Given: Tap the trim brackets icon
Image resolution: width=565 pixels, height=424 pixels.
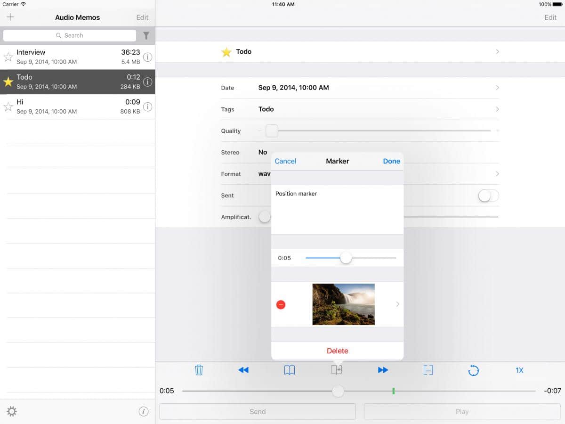Looking at the screenshot, I should click(x=428, y=370).
